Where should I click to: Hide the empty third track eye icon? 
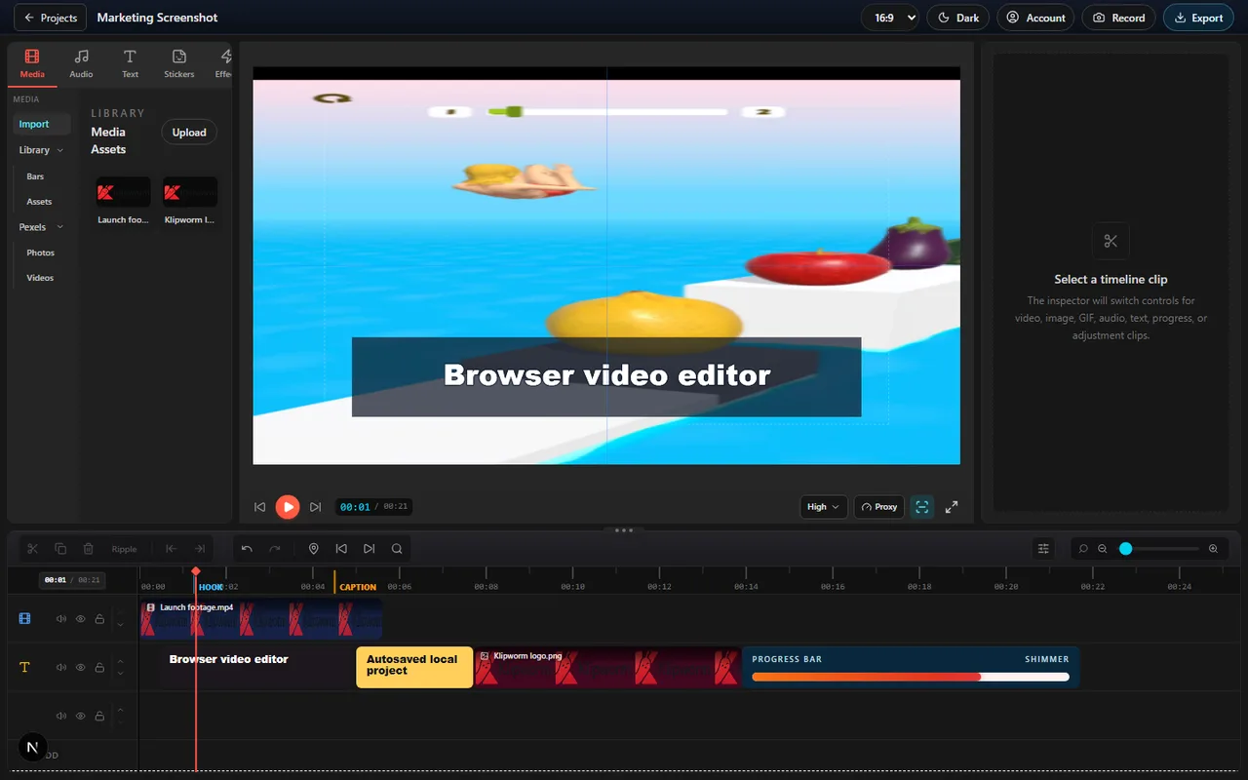pyautogui.click(x=81, y=716)
